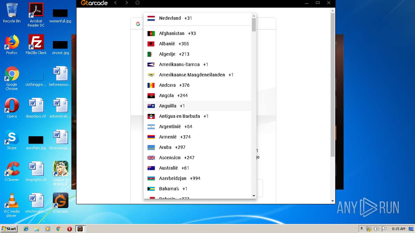The height and width of the screenshot is (233, 415).
Task: Choose Armenië +374 entry
Action: pos(197,137)
